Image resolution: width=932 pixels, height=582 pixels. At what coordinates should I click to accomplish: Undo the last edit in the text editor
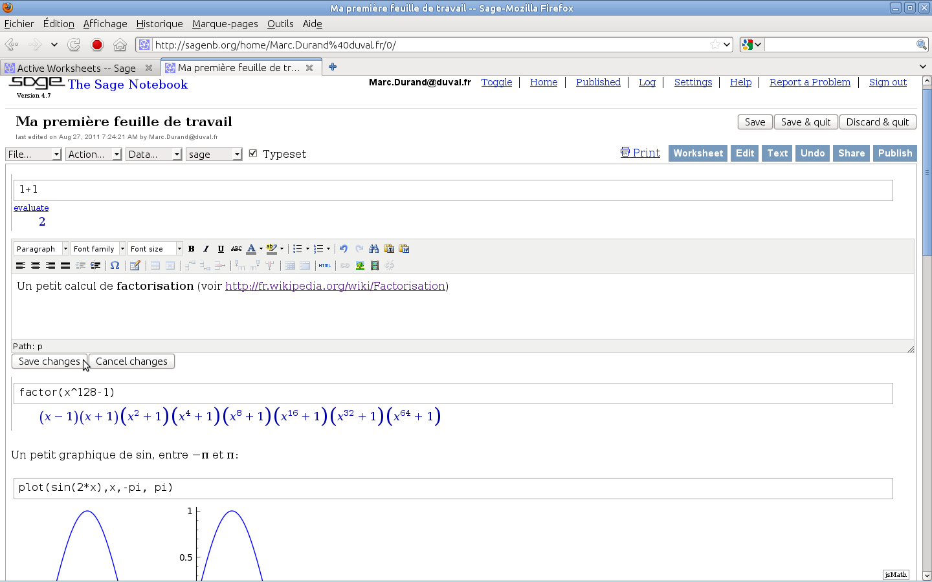(x=344, y=249)
